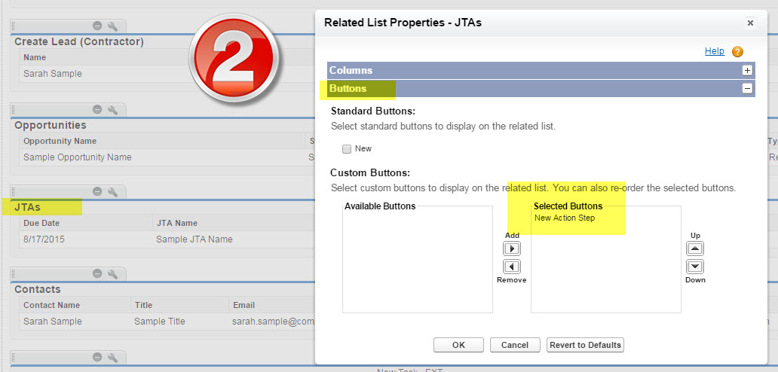778x372 pixels.
Task: Remove the Create Lead (Contractor) related list
Action: (97, 26)
